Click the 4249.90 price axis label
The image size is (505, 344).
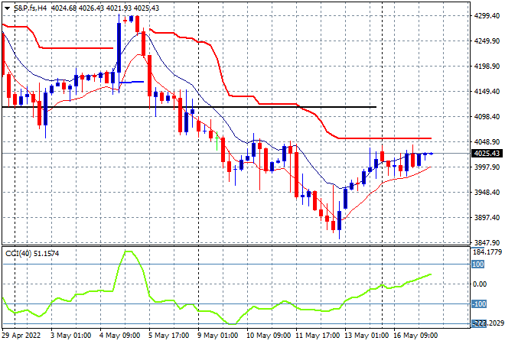[x=487, y=41]
